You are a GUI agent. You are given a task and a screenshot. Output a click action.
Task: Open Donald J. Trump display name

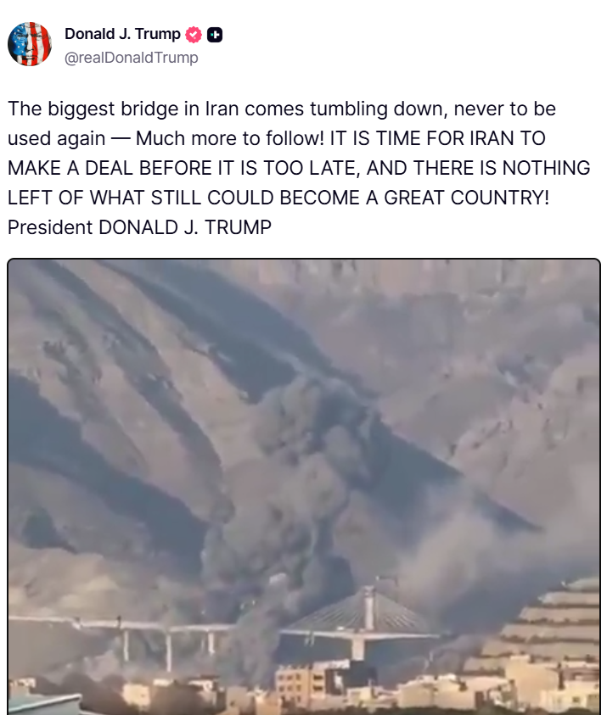click(x=123, y=34)
